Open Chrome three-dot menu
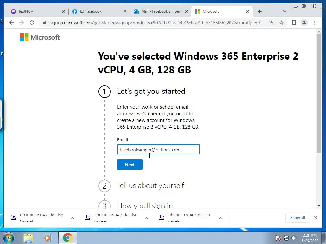This screenshot has width=326, height=244. click(x=315, y=23)
